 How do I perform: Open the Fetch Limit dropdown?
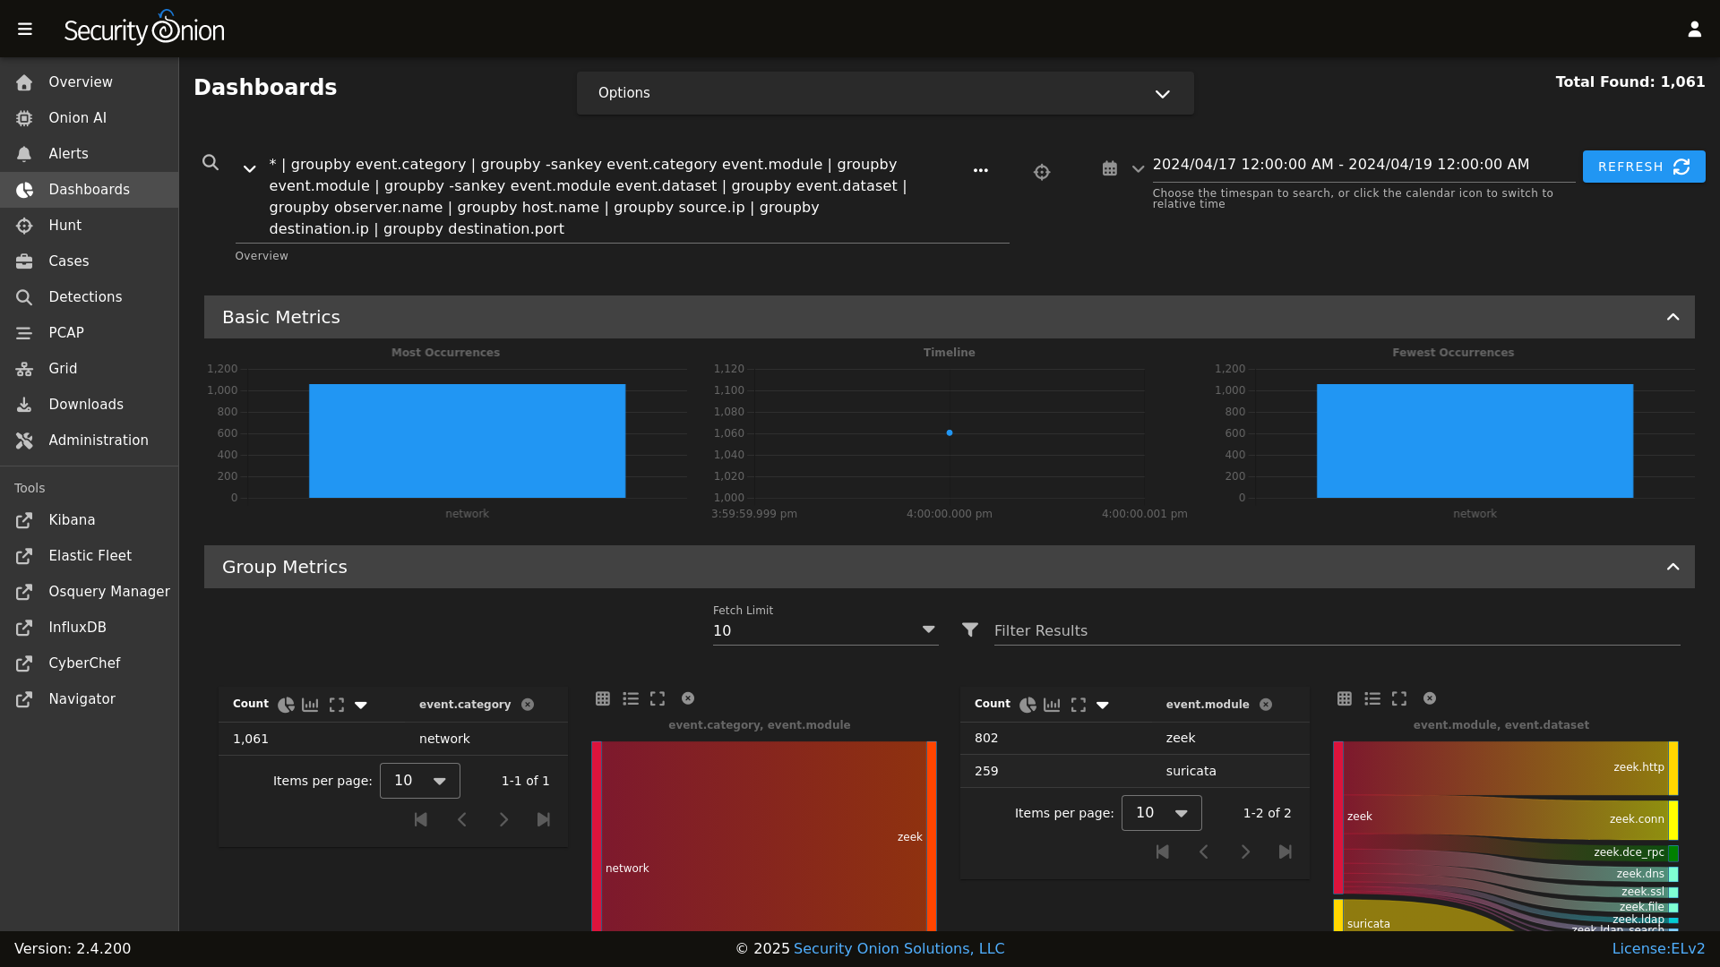tap(929, 629)
